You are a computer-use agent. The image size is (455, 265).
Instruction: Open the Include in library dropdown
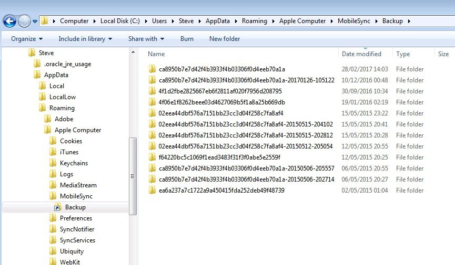coord(85,39)
